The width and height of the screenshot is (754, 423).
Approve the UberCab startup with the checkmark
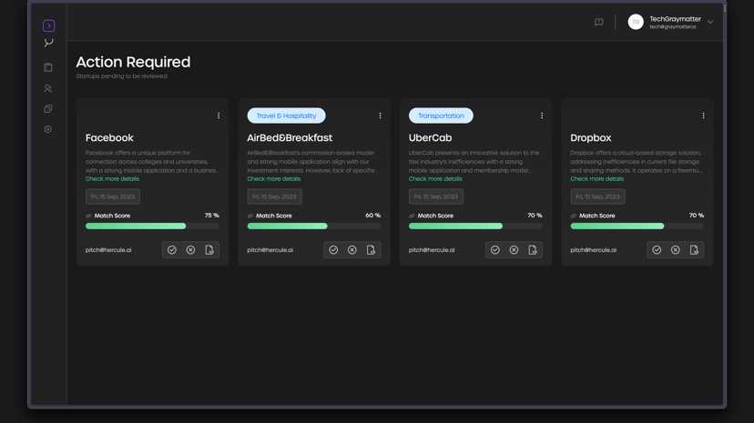494,249
